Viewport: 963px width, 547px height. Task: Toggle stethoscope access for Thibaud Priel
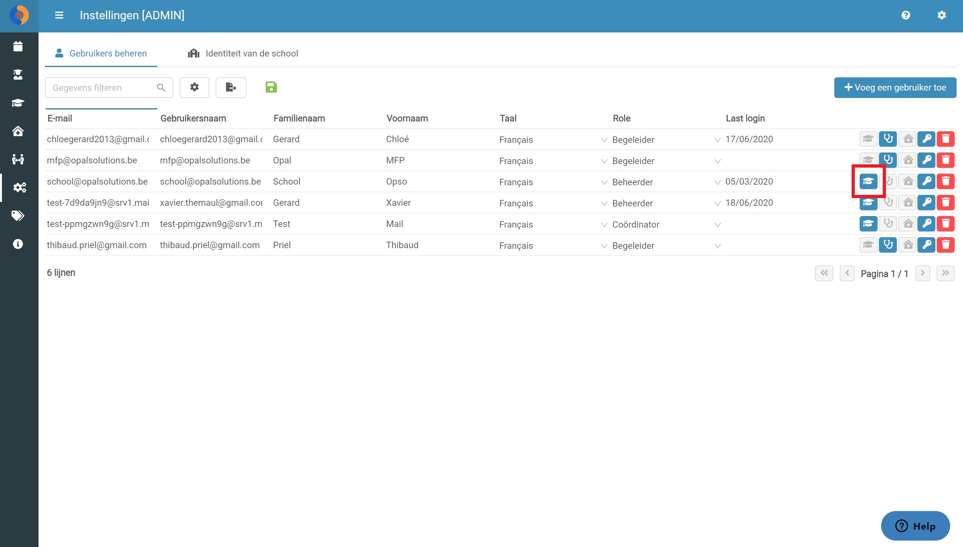[888, 245]
